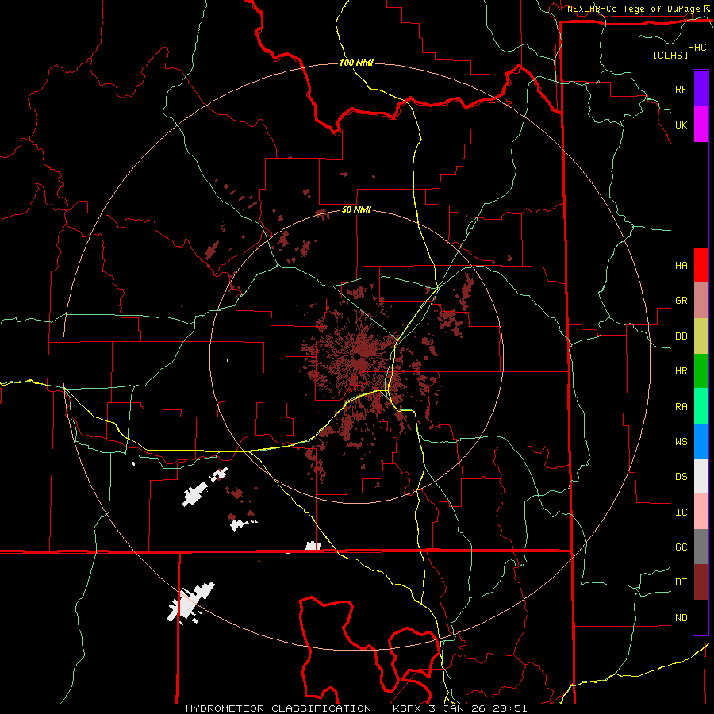Click the WS legend label

pyautogui.click(x=681, y=441)
